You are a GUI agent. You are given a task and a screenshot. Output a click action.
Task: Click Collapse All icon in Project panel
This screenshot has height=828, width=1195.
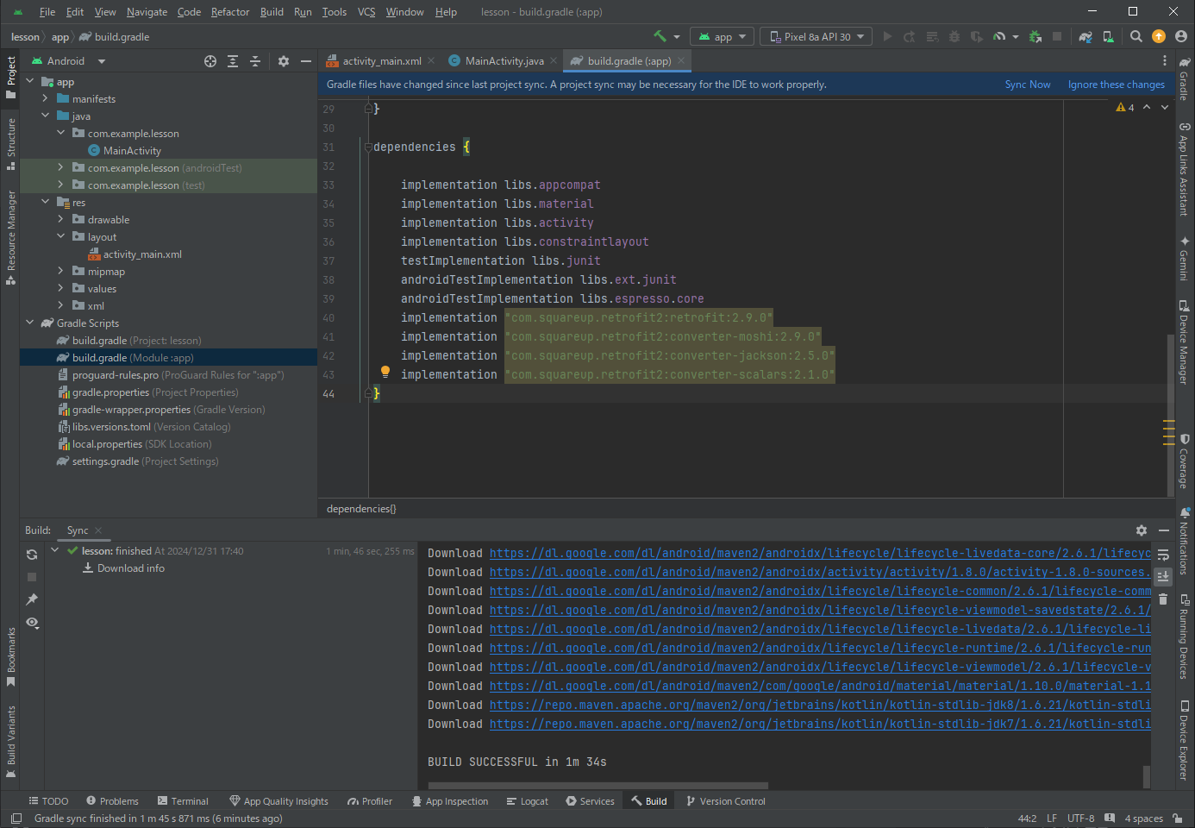coord(255,61)
